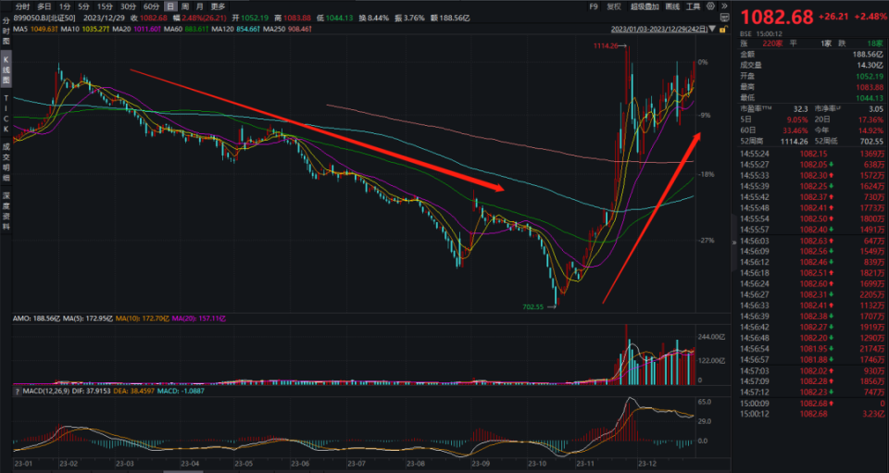Click the 开盘 1052.19 open row

coord(811,76)
